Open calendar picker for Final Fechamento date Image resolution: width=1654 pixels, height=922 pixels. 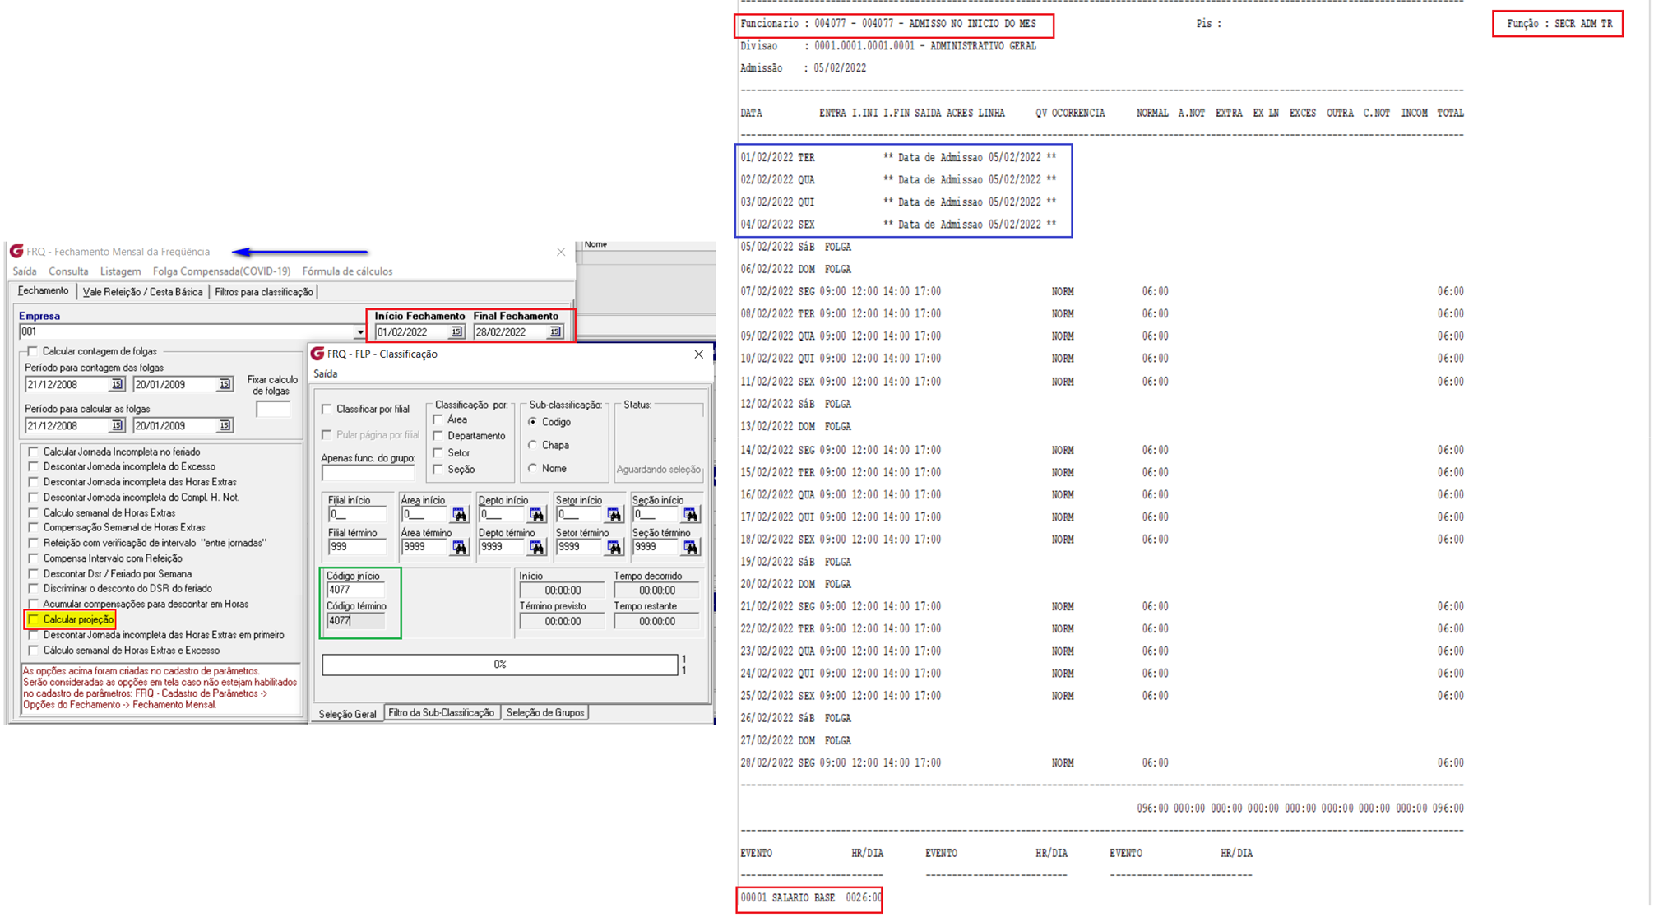tap(555, 332)
